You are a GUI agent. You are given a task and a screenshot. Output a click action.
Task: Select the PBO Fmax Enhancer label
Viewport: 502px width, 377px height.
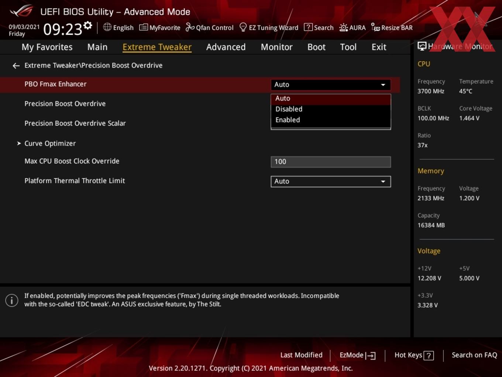pyautogui.click(x=55, y=84)
